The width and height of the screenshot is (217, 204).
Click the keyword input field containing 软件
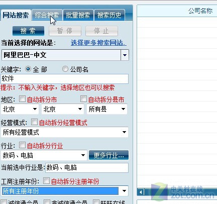[x=64, y=79]
